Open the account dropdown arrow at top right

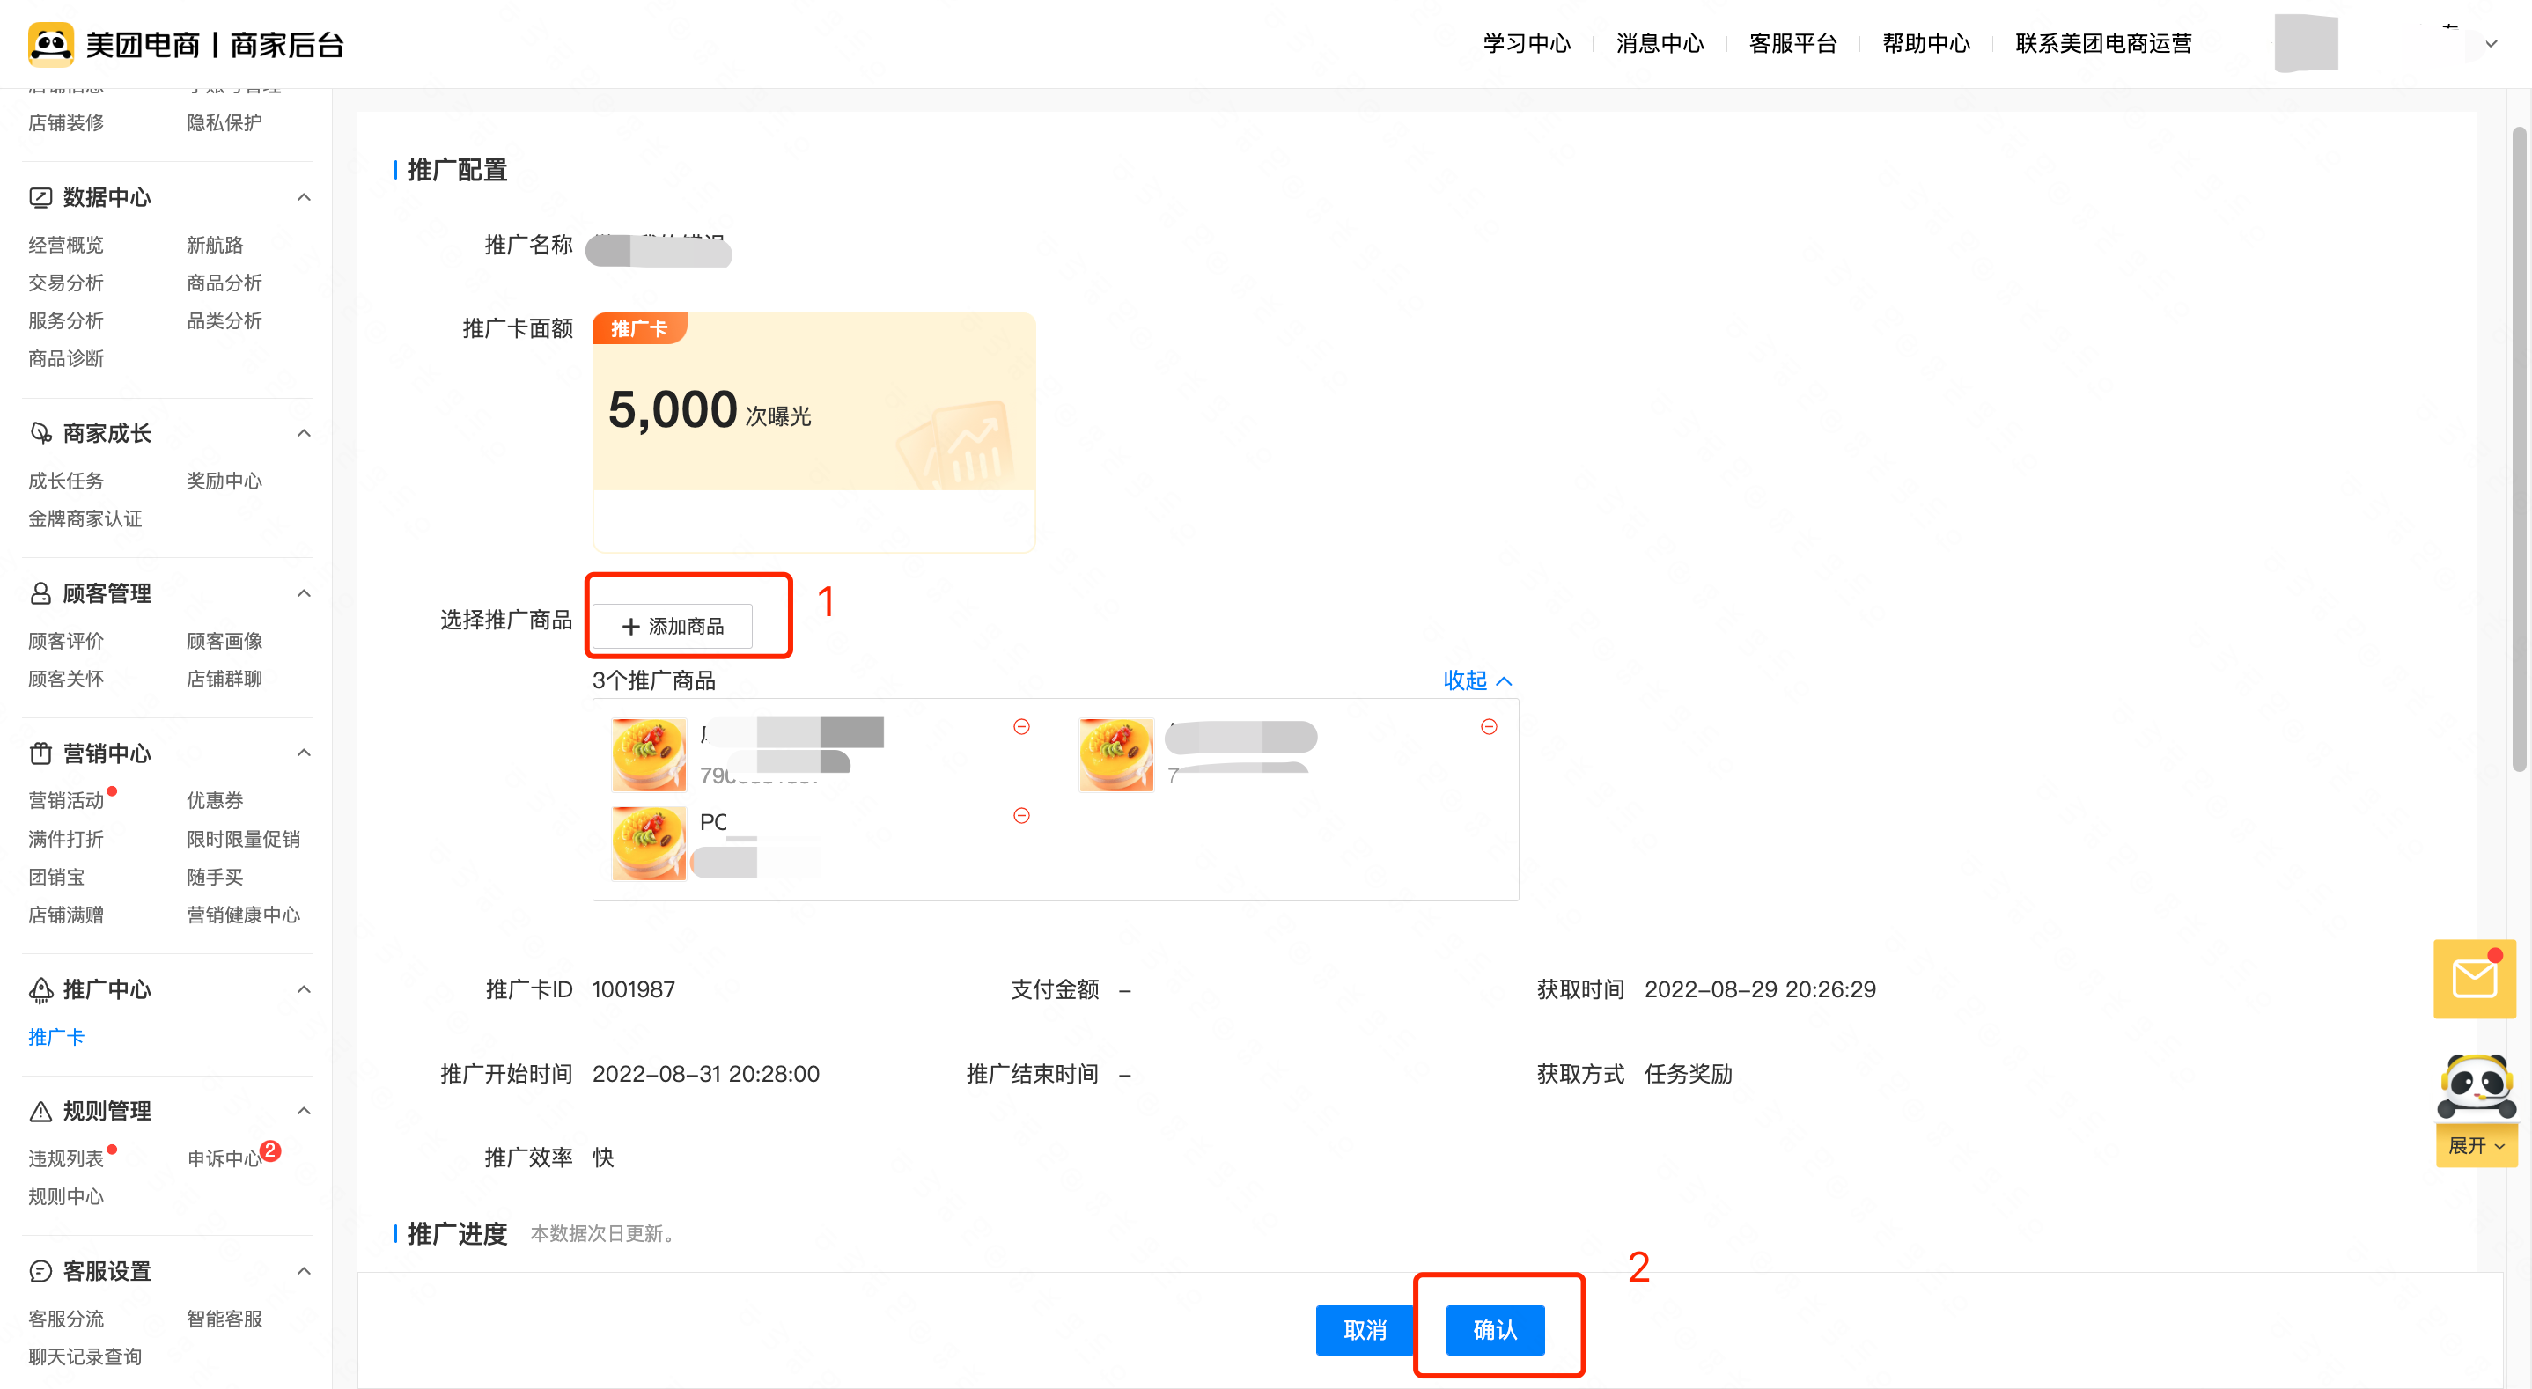pos(2490,44)
